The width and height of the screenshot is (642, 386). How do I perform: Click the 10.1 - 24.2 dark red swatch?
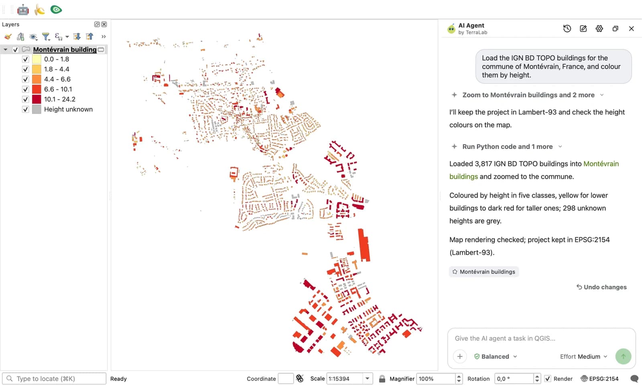[37, 99]
